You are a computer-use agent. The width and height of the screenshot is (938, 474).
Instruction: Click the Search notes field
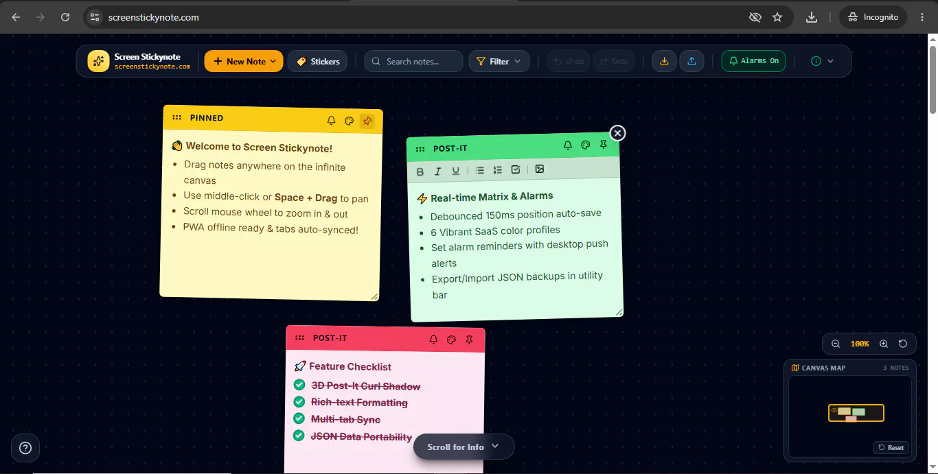click(414, 61)
